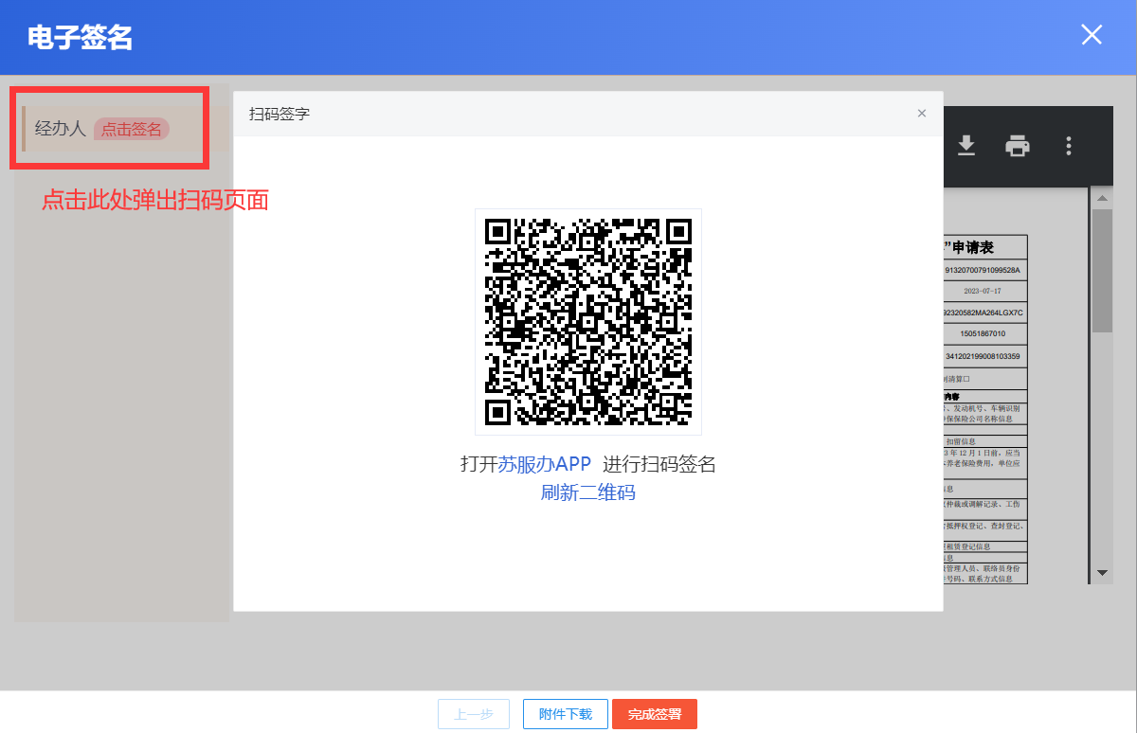Click the PDF scrollbar down arrow
The height and width of the screenshot is (733, 1137).
[1102, 573]
